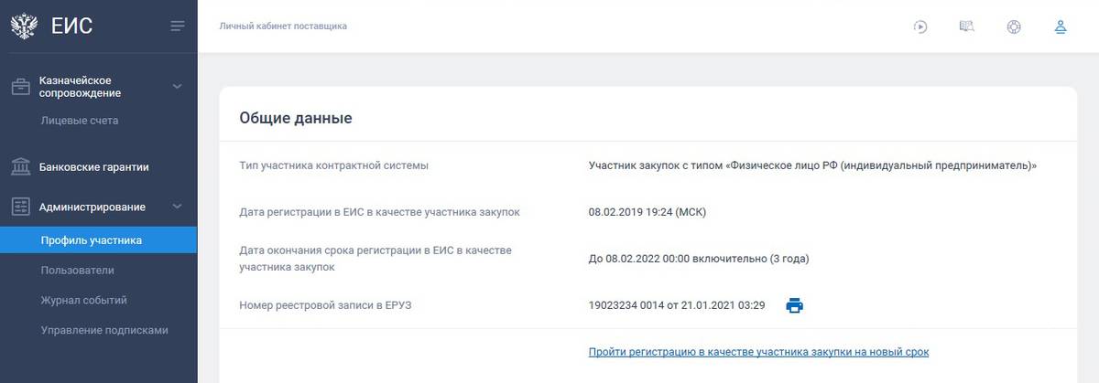Click the Администрирование list icon
This screenshot has width=1099, height=383.
tap(21, 207)
